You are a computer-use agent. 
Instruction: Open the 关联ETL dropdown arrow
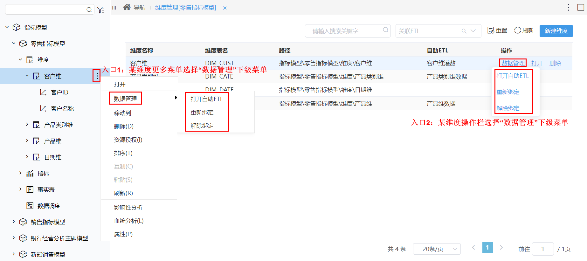pyautogui.click(x=473, y=31)
